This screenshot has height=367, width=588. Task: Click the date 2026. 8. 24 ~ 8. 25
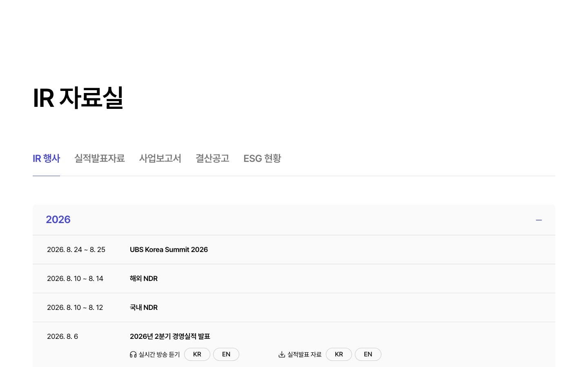click(x=76, y=250)
